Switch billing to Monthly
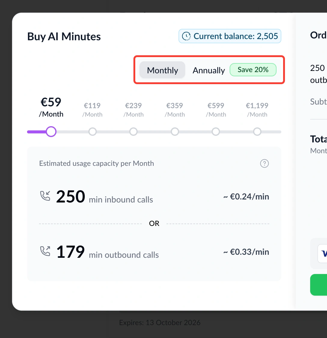The height and width of the screenshot is (338, 327). point(162,70)
